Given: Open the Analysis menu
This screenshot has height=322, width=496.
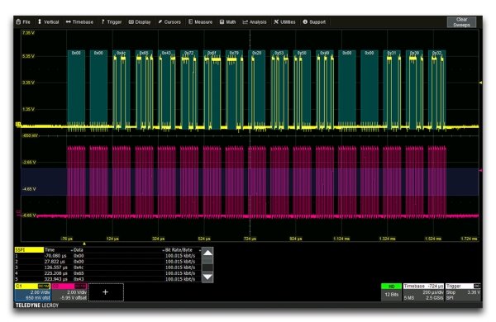Looking at the screenshot, I should tap(255, 21).
